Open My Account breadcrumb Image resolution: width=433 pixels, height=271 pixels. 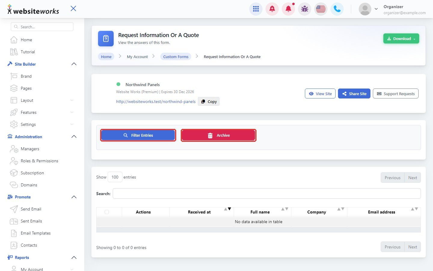pos(137,57)
